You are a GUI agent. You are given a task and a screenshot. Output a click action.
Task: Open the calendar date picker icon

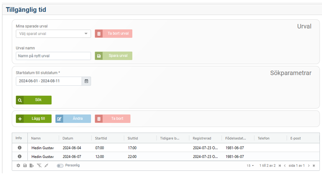(x=86, y=81)
